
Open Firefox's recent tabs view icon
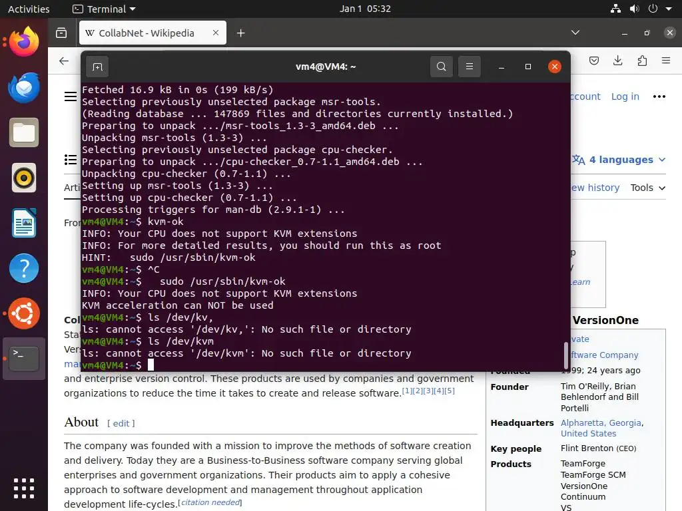pos(61,33)
